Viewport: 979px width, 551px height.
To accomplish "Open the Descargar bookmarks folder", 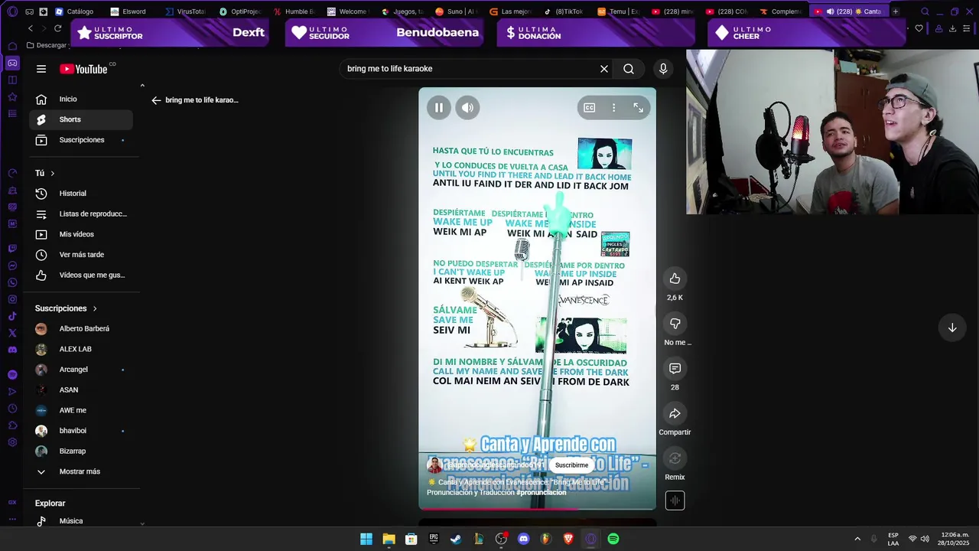I will point(47,45).
